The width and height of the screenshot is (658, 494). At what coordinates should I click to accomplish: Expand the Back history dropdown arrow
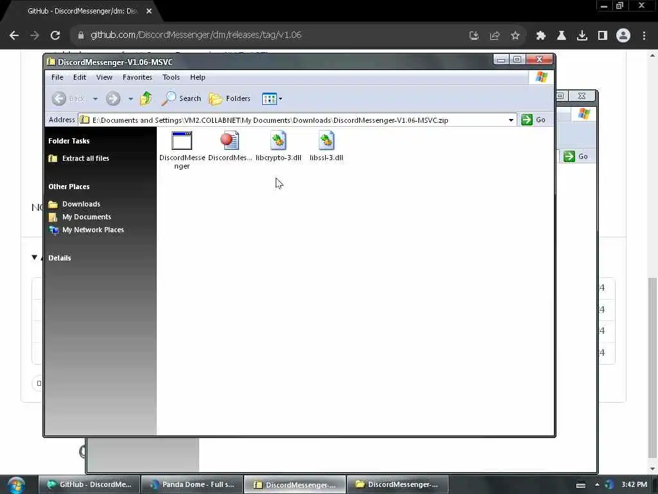[95, 98]
